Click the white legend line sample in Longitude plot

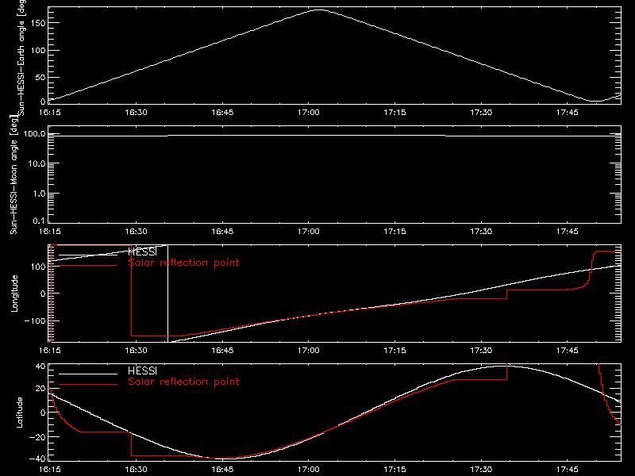88,255
